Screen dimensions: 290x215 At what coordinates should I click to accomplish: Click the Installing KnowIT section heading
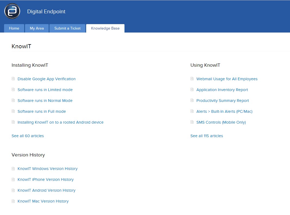[x=30, y=65]
